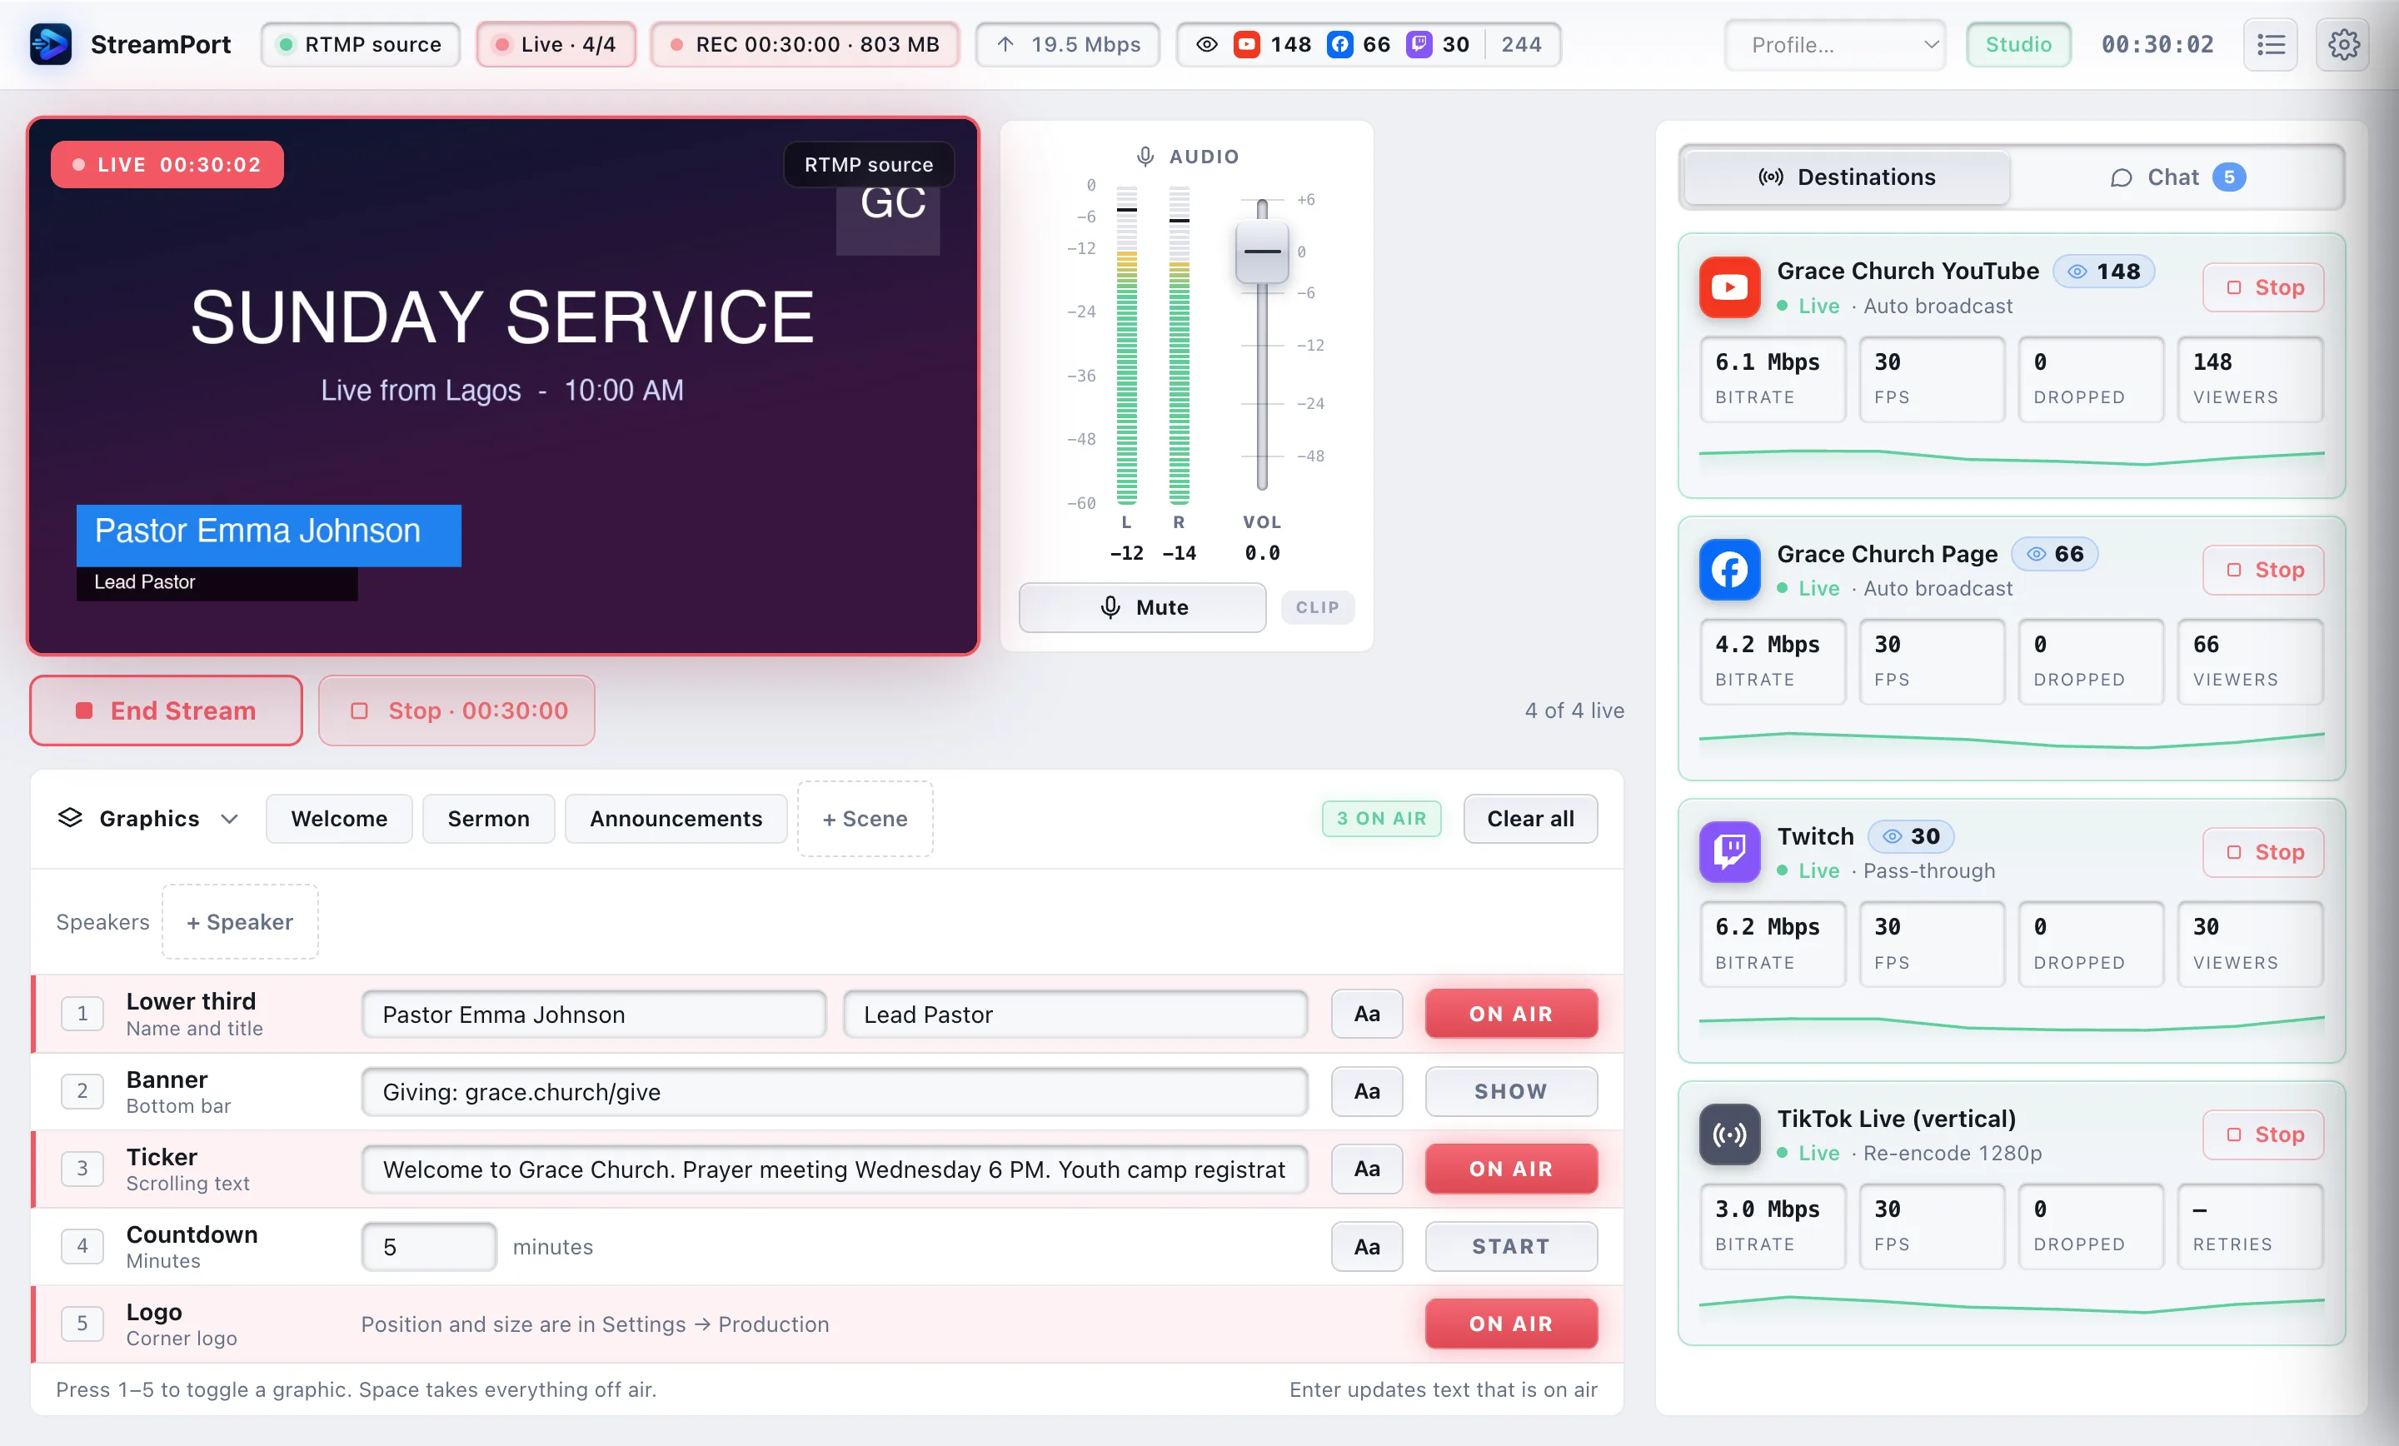Click the CLIP indicator
The width and height of the screenshot is (2399, 1446).
tap(1317, 607)
